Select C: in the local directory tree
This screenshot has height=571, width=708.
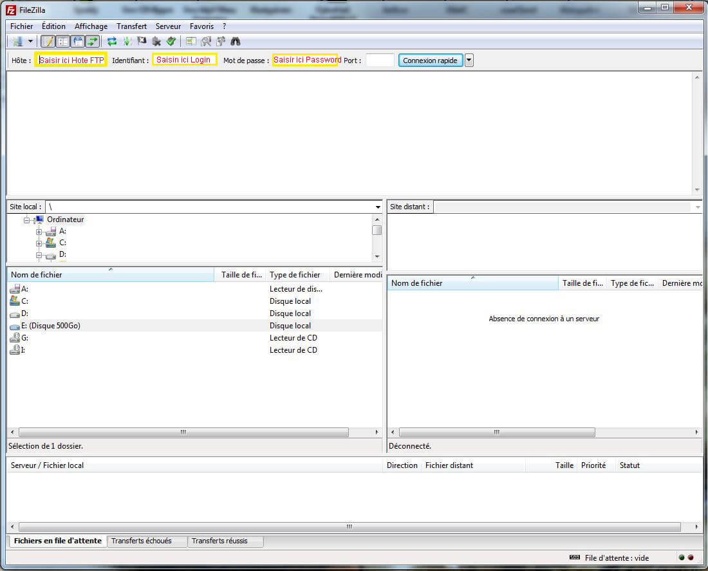63,243
